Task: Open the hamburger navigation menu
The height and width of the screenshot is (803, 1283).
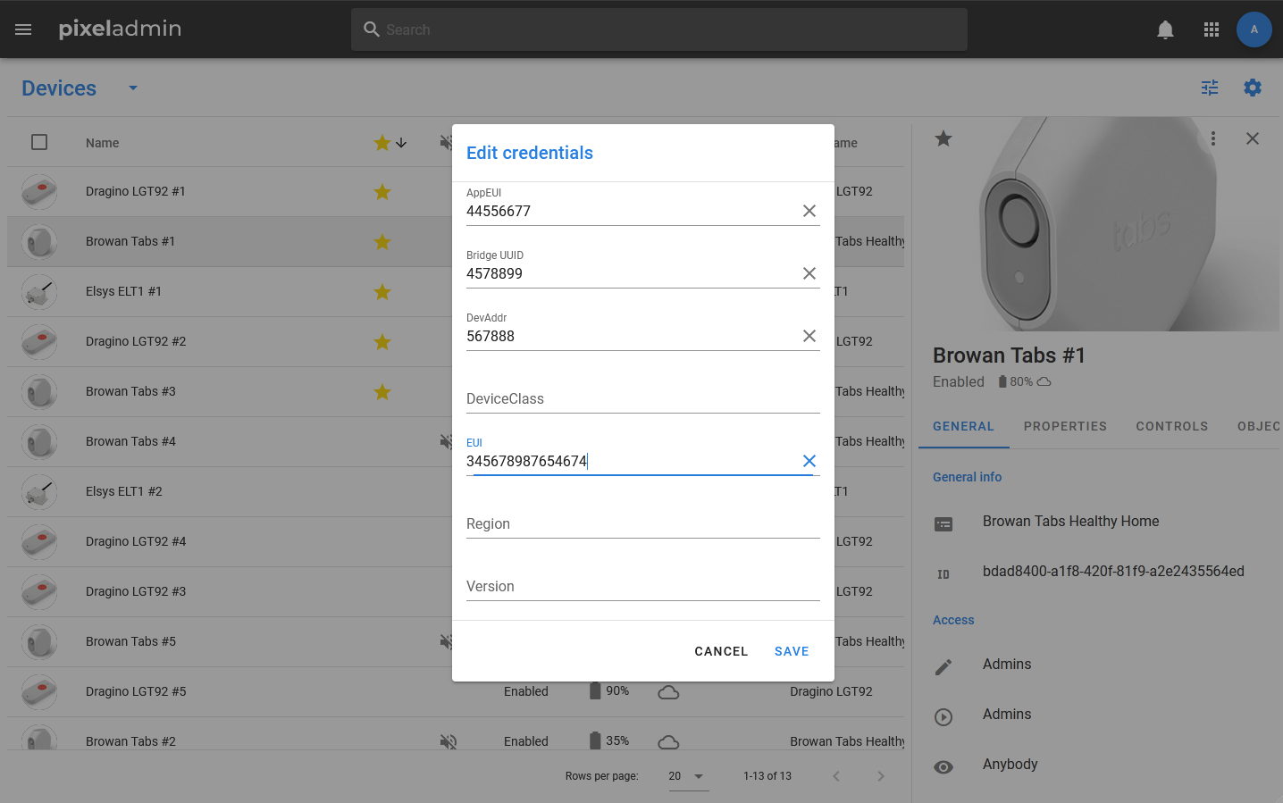Action: (x=23, y=29)
